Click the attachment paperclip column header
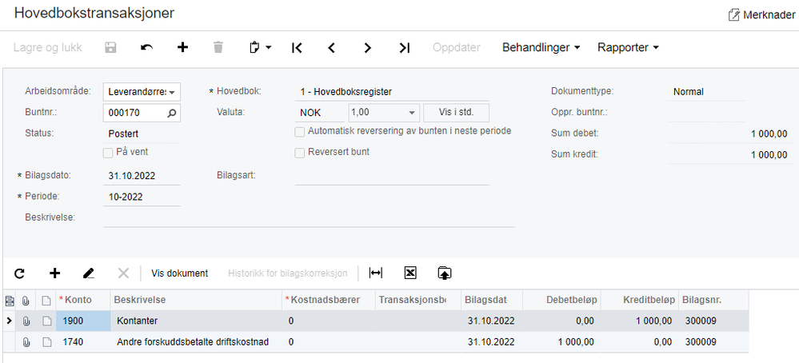 (x=26, y=301)
